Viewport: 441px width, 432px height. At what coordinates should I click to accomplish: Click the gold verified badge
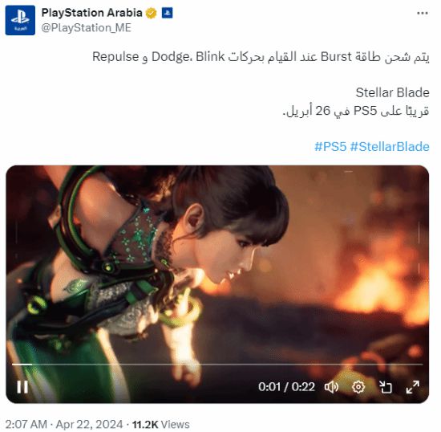pyautogui.click(x=152, y=13)
